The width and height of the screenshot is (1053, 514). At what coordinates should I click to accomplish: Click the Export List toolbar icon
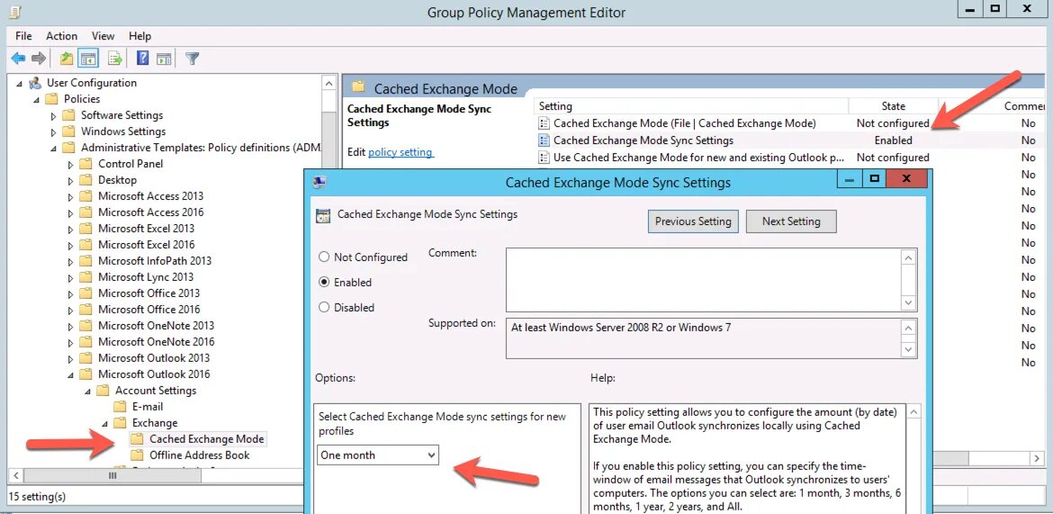coord(115,59)
